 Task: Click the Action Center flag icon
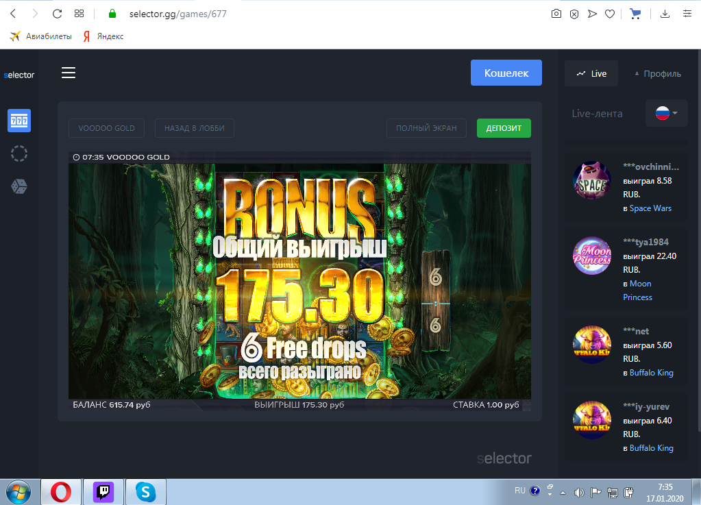(x=595, y=493)
